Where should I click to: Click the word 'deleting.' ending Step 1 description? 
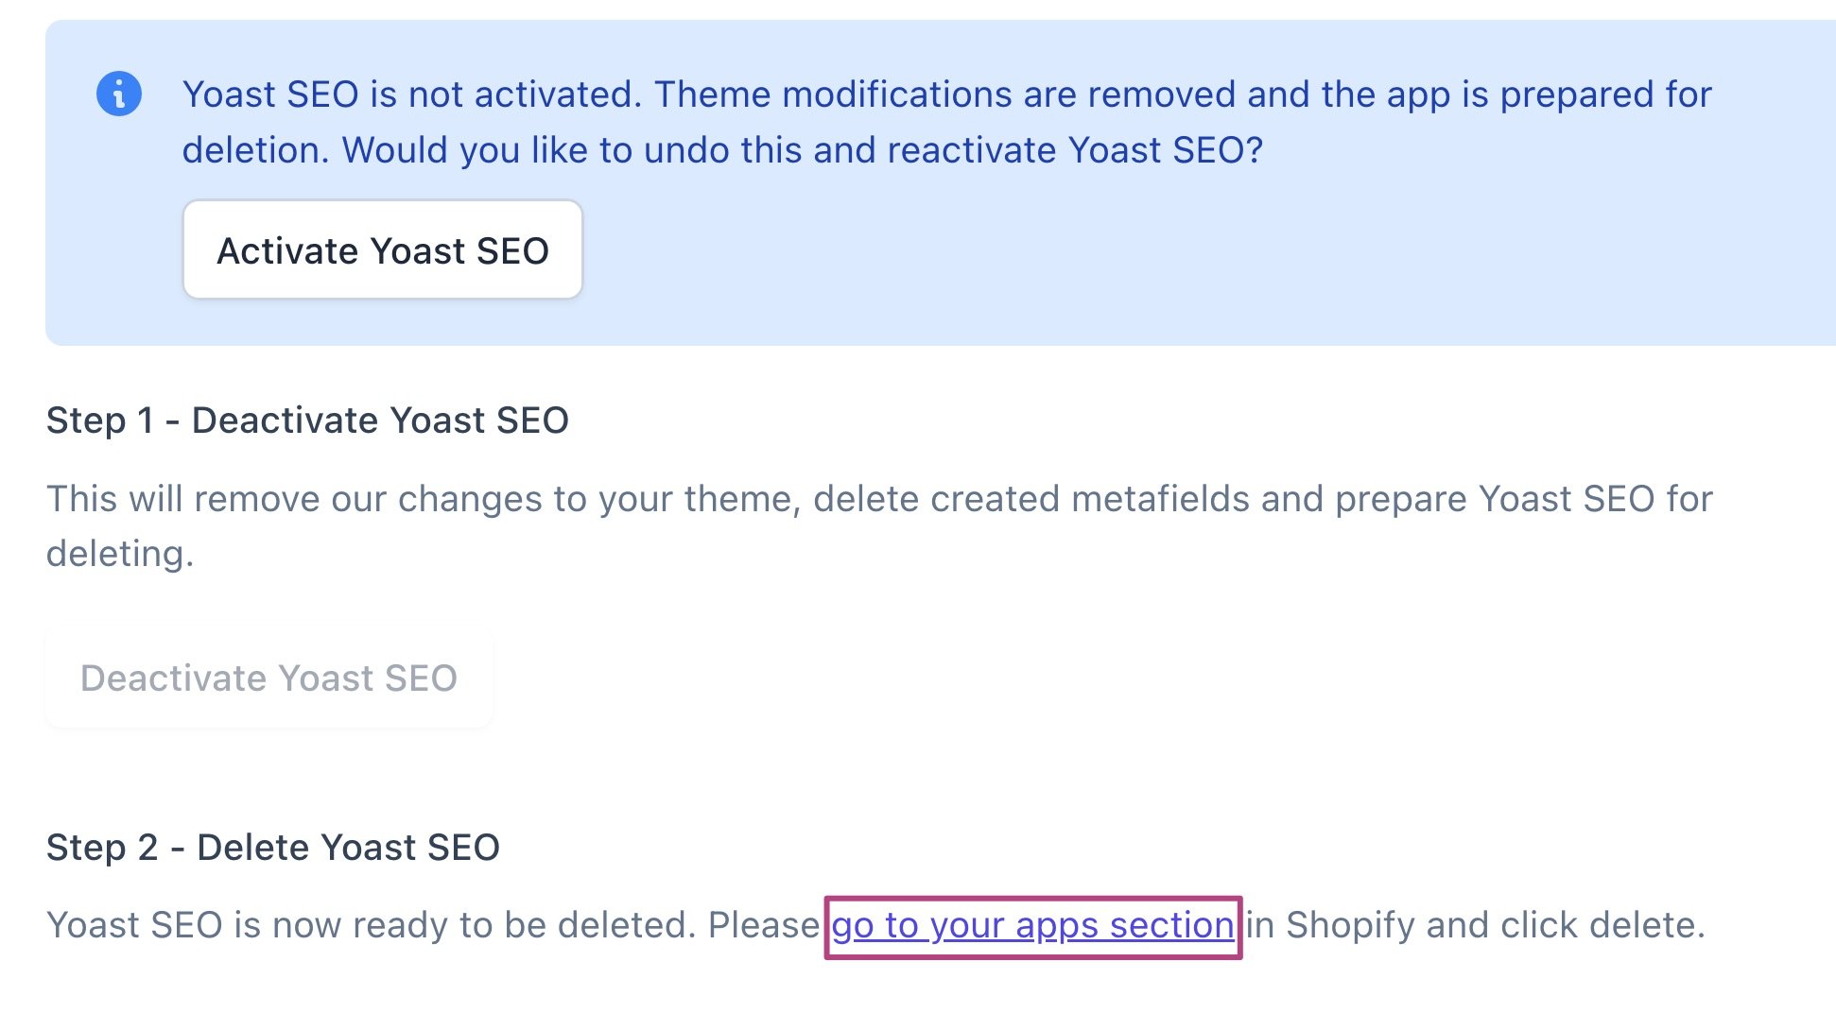(x=120, y=554)
